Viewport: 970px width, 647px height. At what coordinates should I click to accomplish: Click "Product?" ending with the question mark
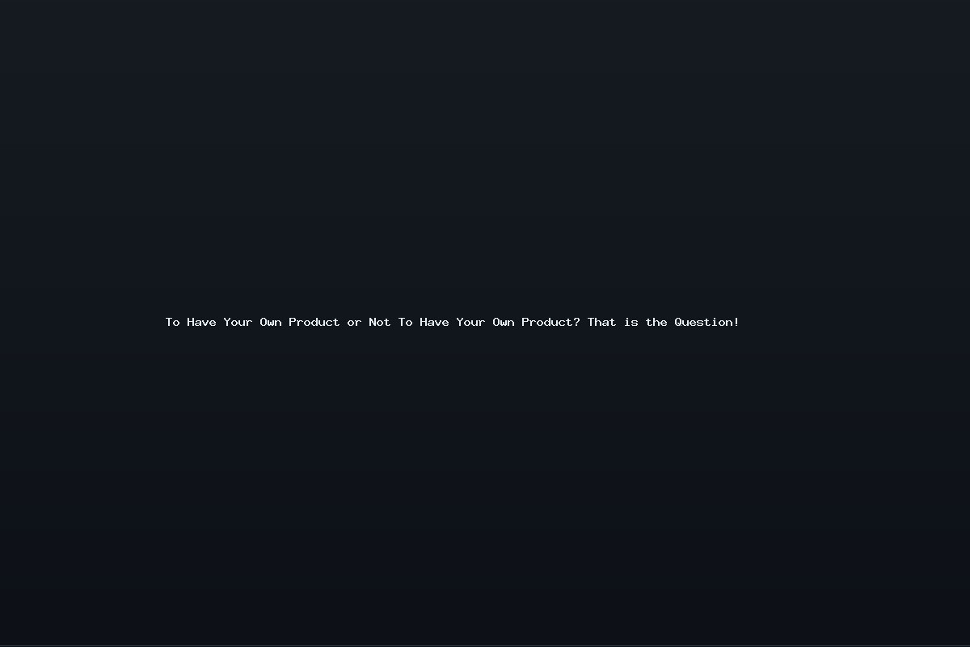(x=550, y=322)
